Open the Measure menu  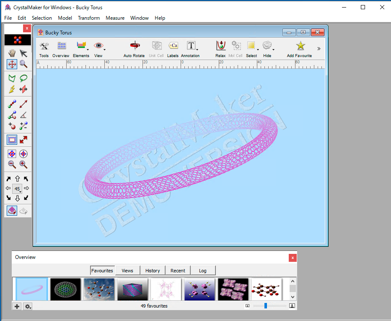pyautogui.click(x=115, y=18)
